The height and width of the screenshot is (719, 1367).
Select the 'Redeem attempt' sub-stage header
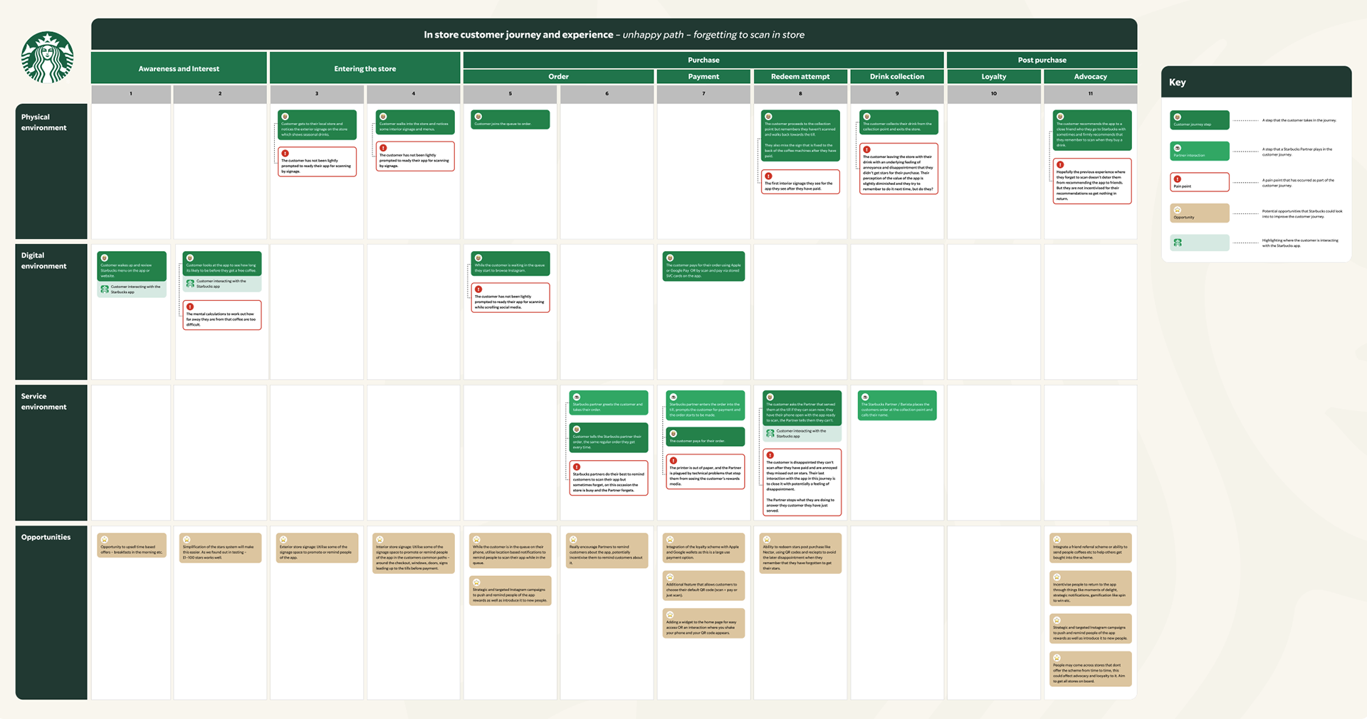[x=800, y=76]
